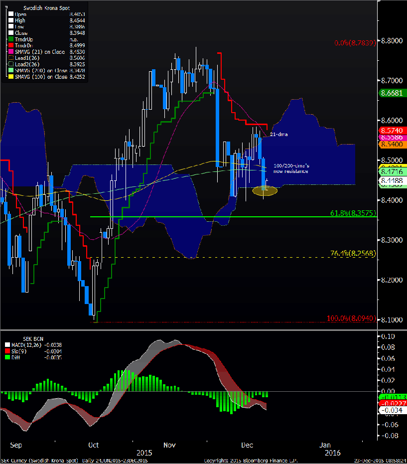Click the red 8.5740 price axis tag
The width and height of the screenshot is (407, 464).
391,130
